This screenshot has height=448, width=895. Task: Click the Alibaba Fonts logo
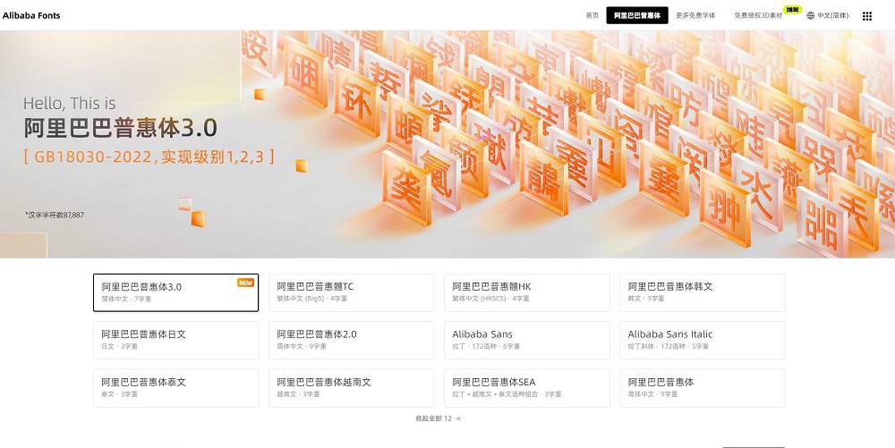tap(31, 15)
